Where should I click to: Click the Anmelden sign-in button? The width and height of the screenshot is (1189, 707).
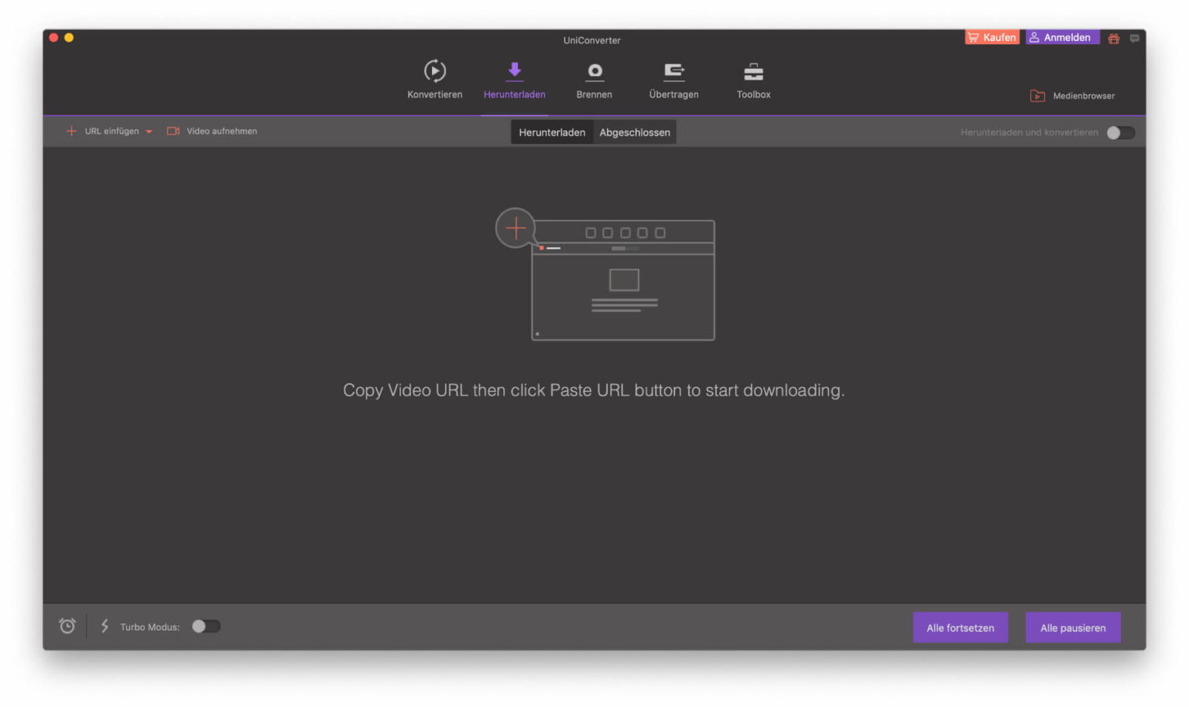pyautogui.click(x=1062, y=37)
